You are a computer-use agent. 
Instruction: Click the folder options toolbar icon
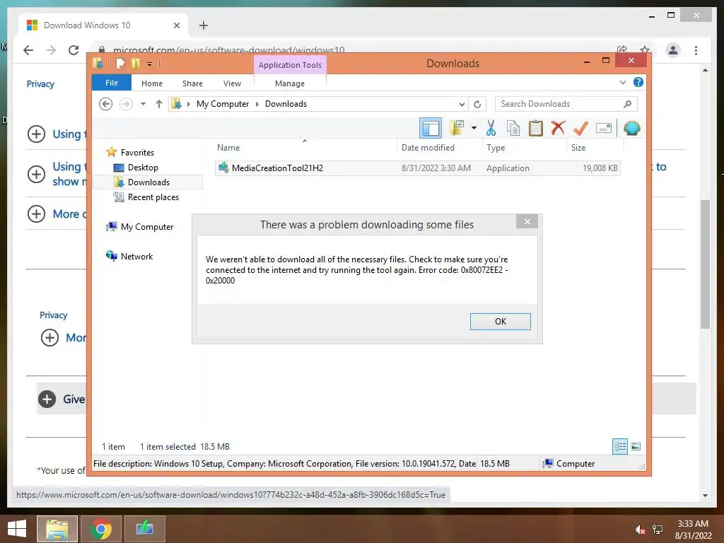point(457,128)
